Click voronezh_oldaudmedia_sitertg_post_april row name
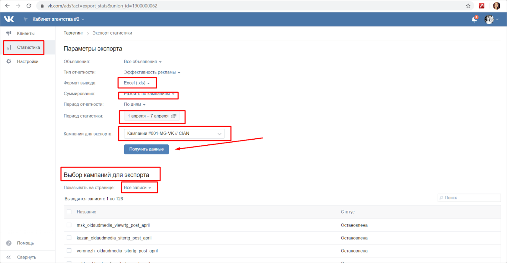507x263 pixels. coord(117,251)
